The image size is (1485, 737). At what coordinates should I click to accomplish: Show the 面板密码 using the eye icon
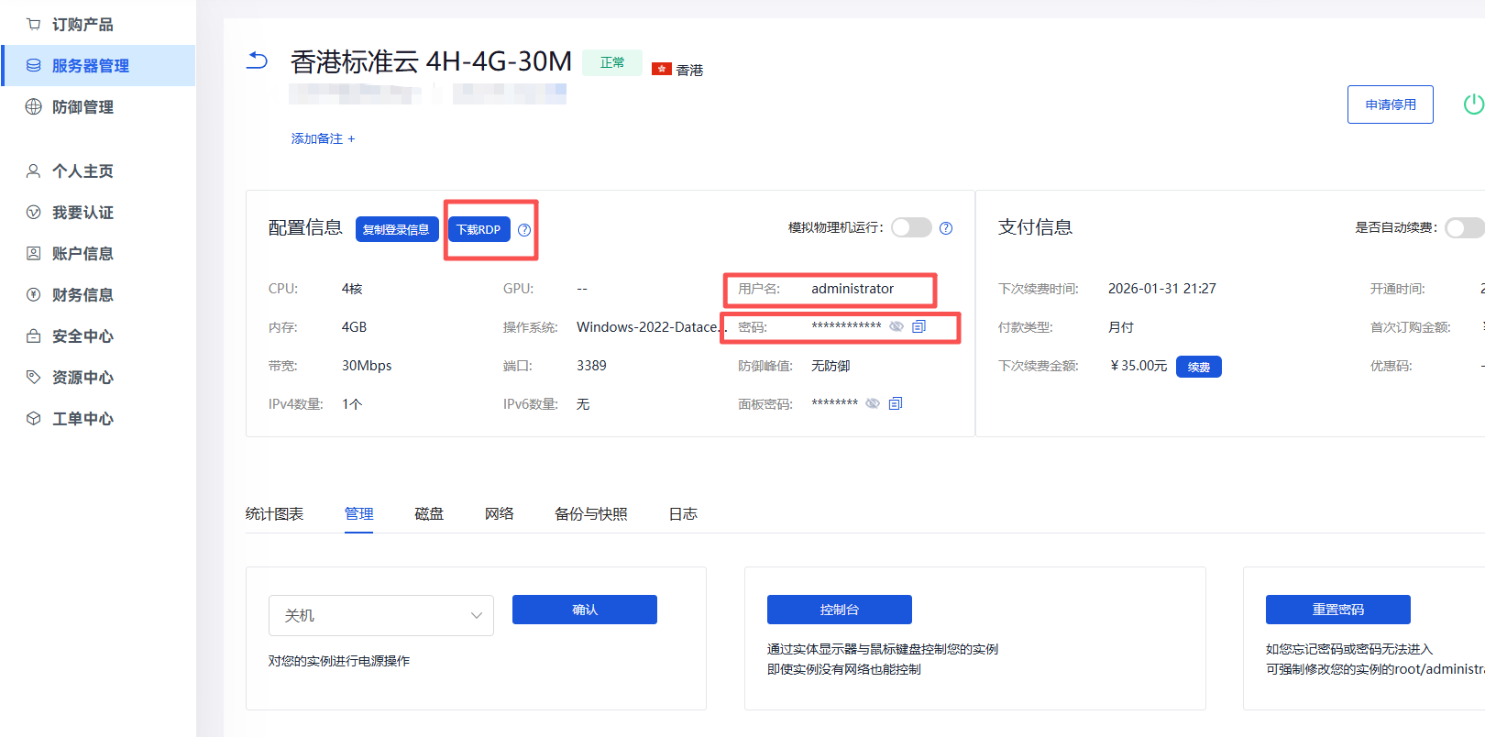click(873, 404)
